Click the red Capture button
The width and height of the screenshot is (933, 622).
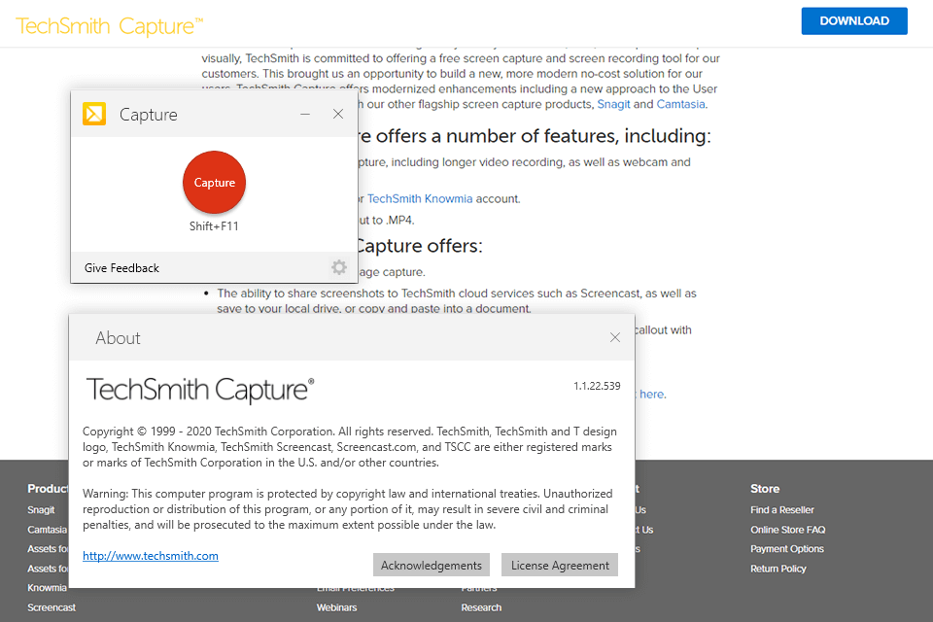(x=214, y=182)
